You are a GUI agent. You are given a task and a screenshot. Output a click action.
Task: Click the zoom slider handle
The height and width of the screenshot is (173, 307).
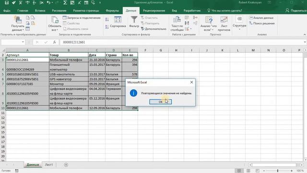[278, 171]
